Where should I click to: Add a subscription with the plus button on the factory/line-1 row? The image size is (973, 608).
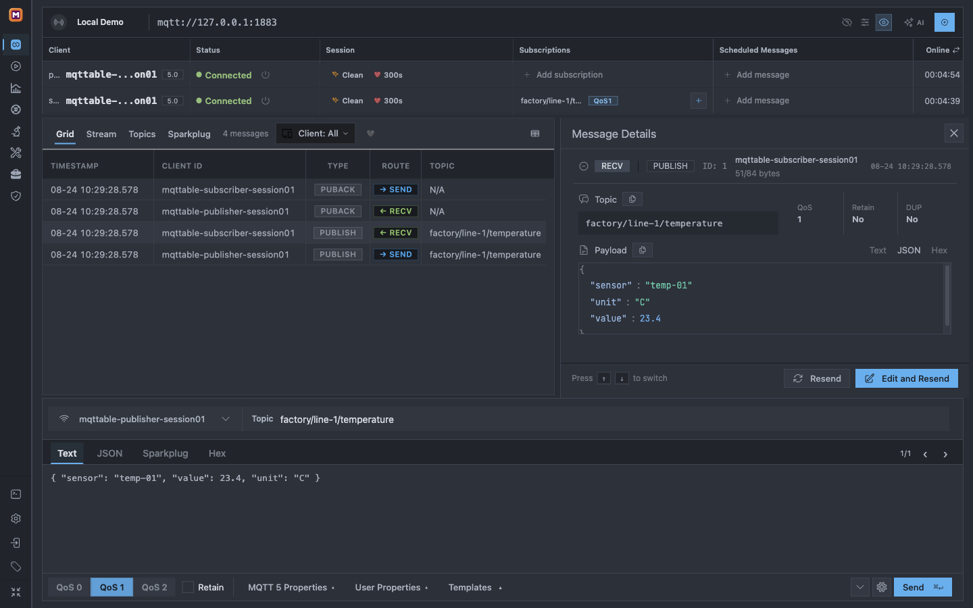(699, 101)
